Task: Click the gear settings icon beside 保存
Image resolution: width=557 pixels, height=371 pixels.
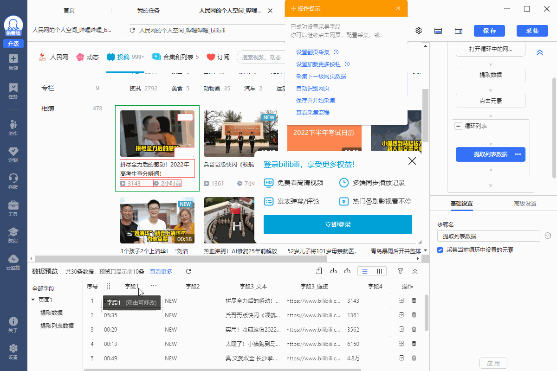Action: tap(419, 31)
